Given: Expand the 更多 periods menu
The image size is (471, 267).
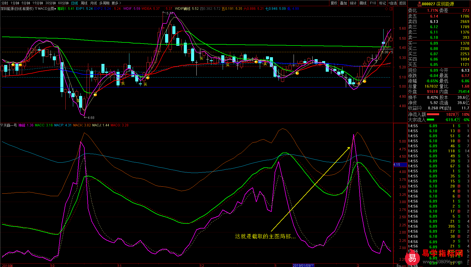Looking at the screenshot, I should click(x=116, y=3).
